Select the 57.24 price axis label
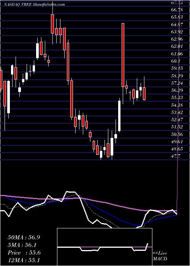Screen dimensions: 190x266 point(177,83)
